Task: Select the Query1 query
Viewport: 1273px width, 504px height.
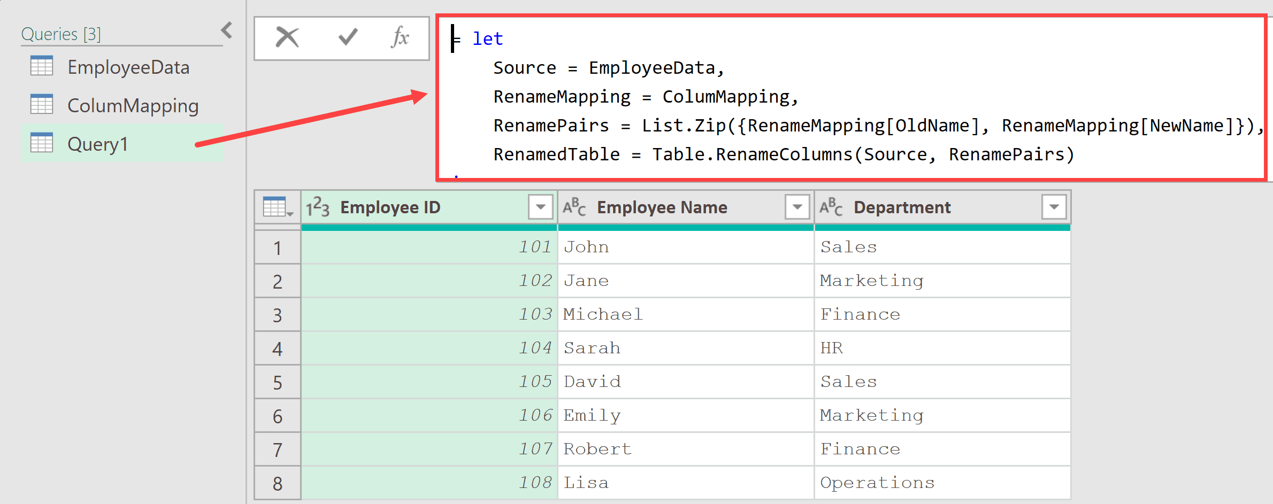Action: pos(97,143)
